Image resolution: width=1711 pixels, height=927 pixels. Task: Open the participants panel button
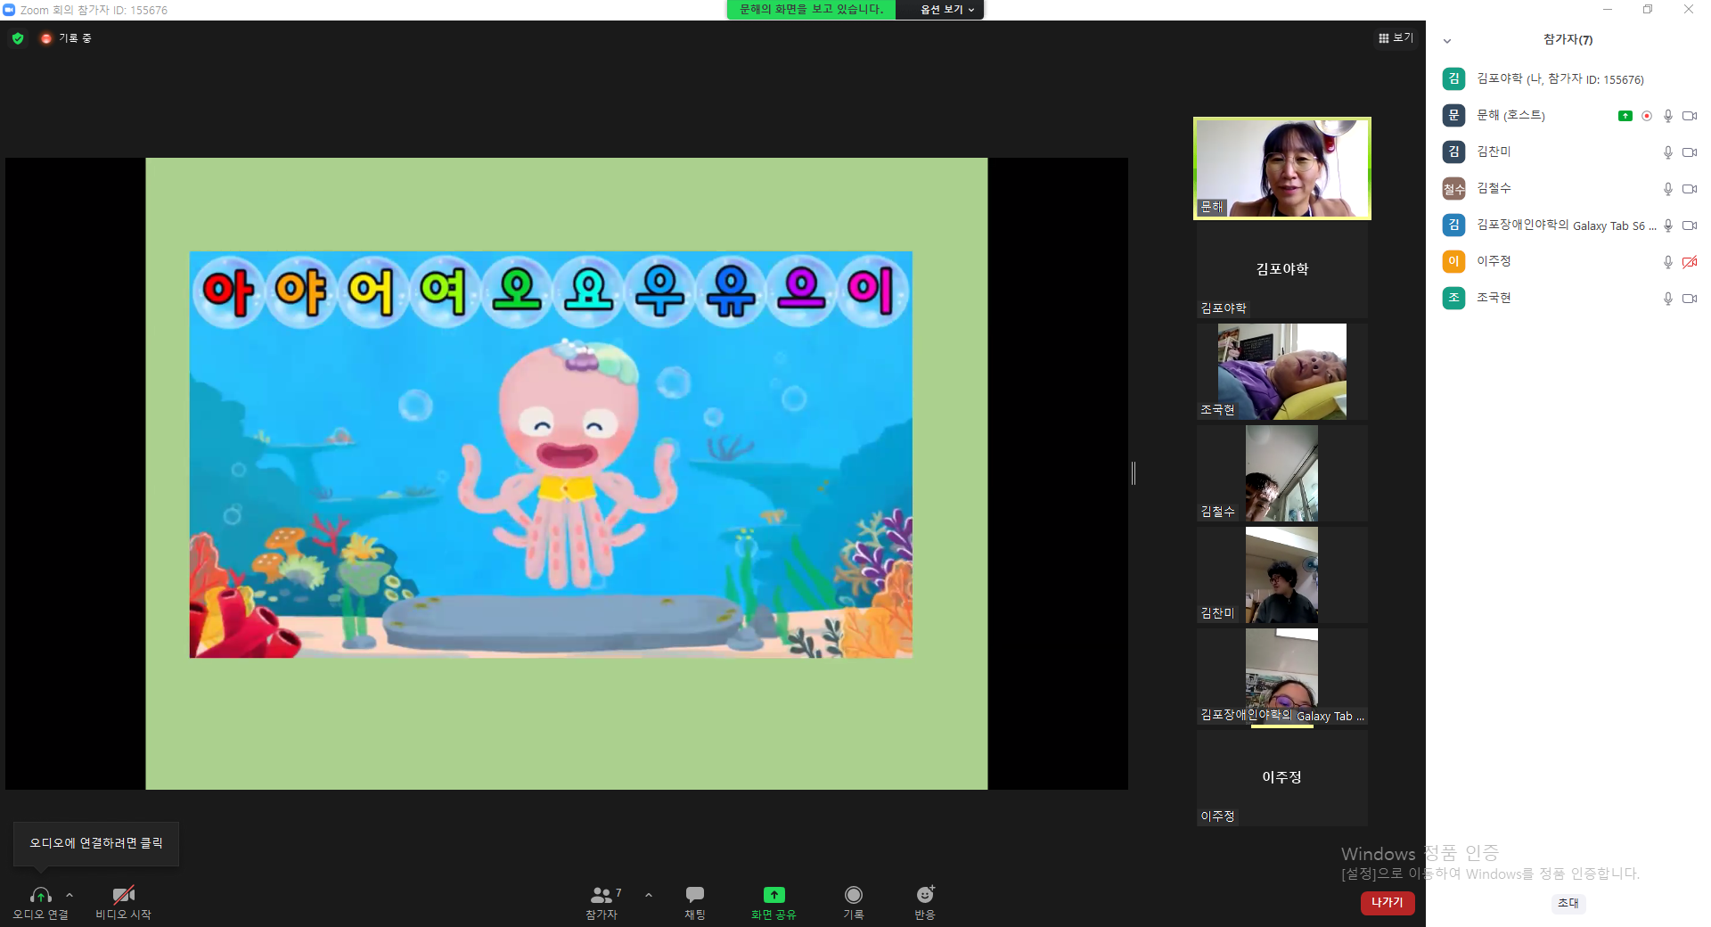coord(602,902)
